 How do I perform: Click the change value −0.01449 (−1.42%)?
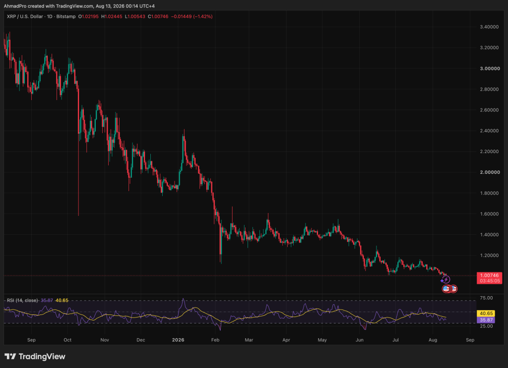[192, 16]
